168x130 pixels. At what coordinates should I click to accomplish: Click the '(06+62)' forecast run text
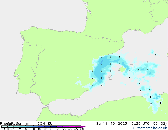tap(159, 124)
